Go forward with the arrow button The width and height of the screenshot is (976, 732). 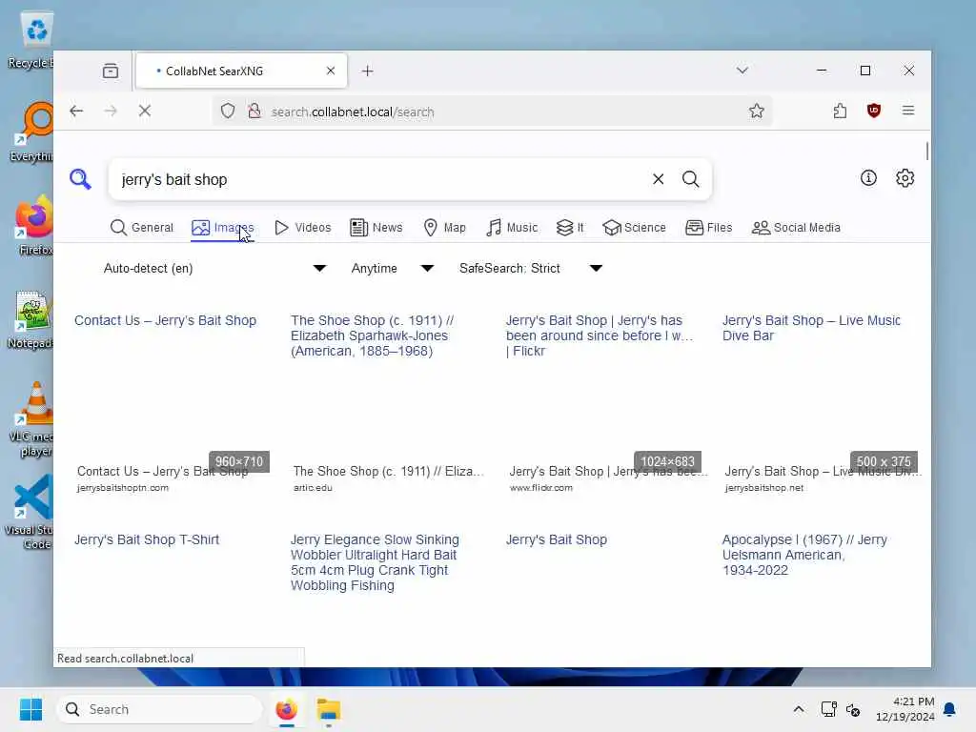[x=111, y=111]
